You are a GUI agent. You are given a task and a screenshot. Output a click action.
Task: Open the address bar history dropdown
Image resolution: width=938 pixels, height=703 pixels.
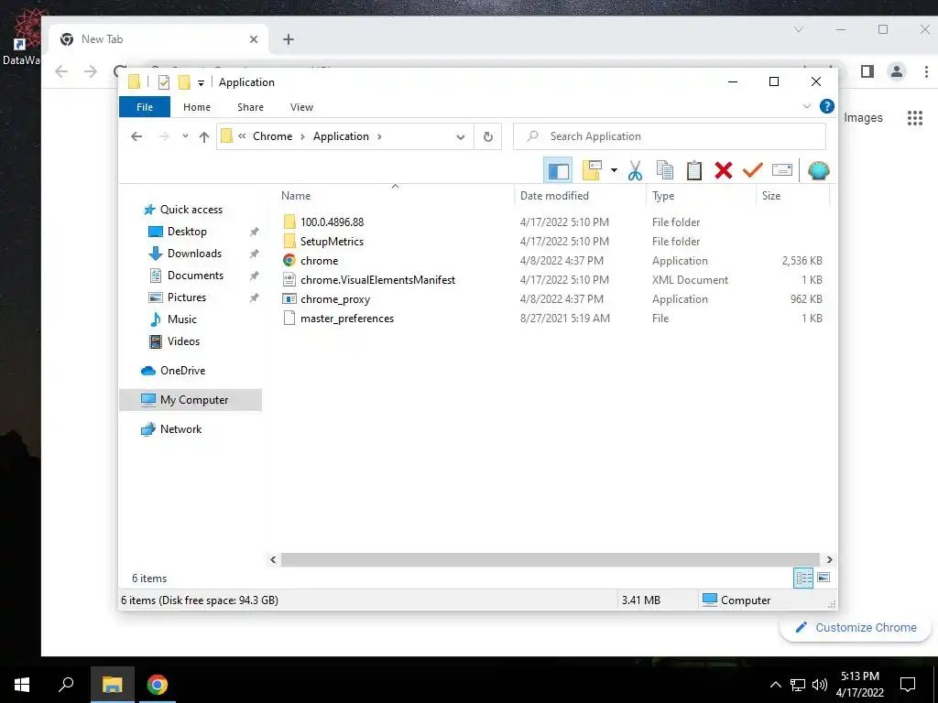coord(460,137)
